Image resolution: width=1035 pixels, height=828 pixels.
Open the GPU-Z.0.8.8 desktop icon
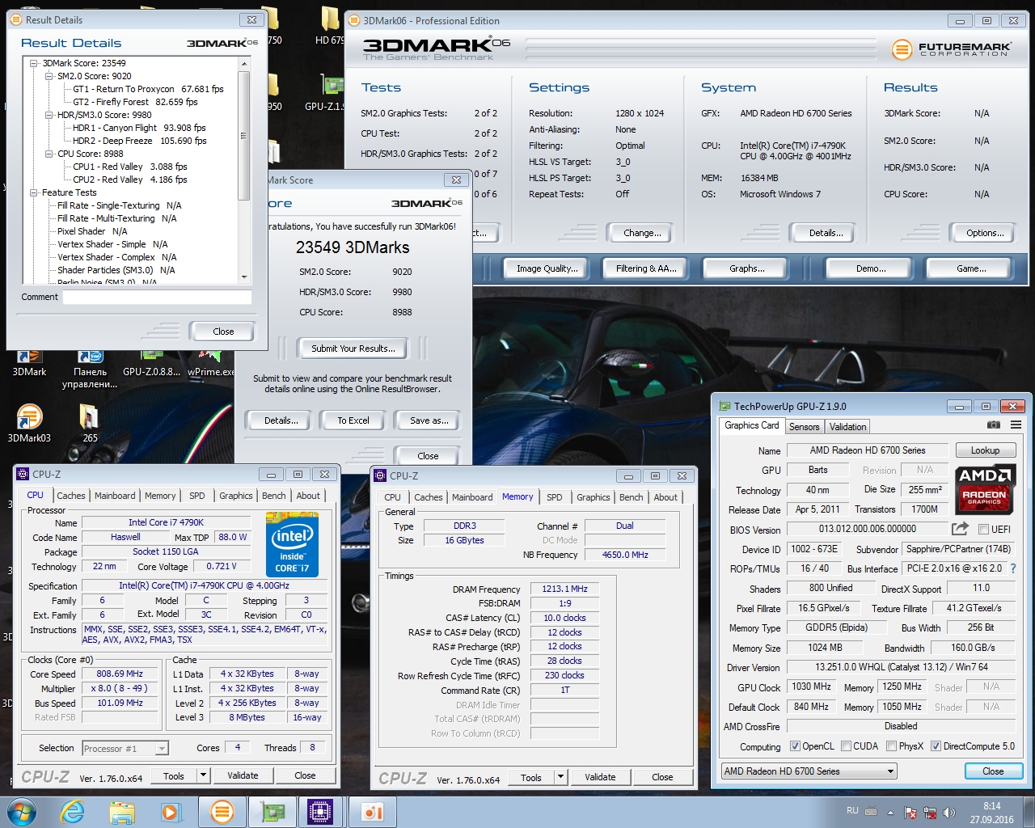pyautogui.click(x=151, y=361)
